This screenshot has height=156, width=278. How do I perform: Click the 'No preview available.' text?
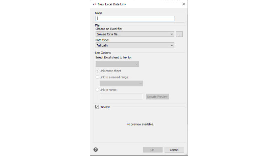click(140, 124)
